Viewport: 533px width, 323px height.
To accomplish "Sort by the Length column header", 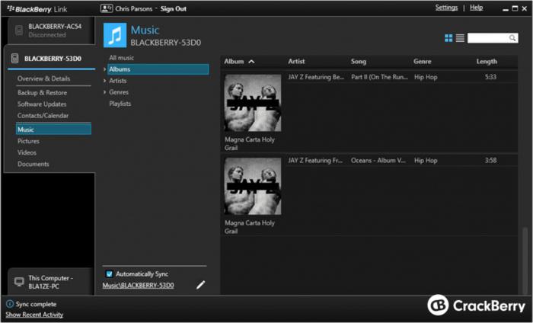I will coord(487,62).
